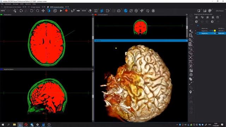This screenshot has height=127, width=226.
Task: Maximize the Axial plane view
Action: (x=93, y=15)
